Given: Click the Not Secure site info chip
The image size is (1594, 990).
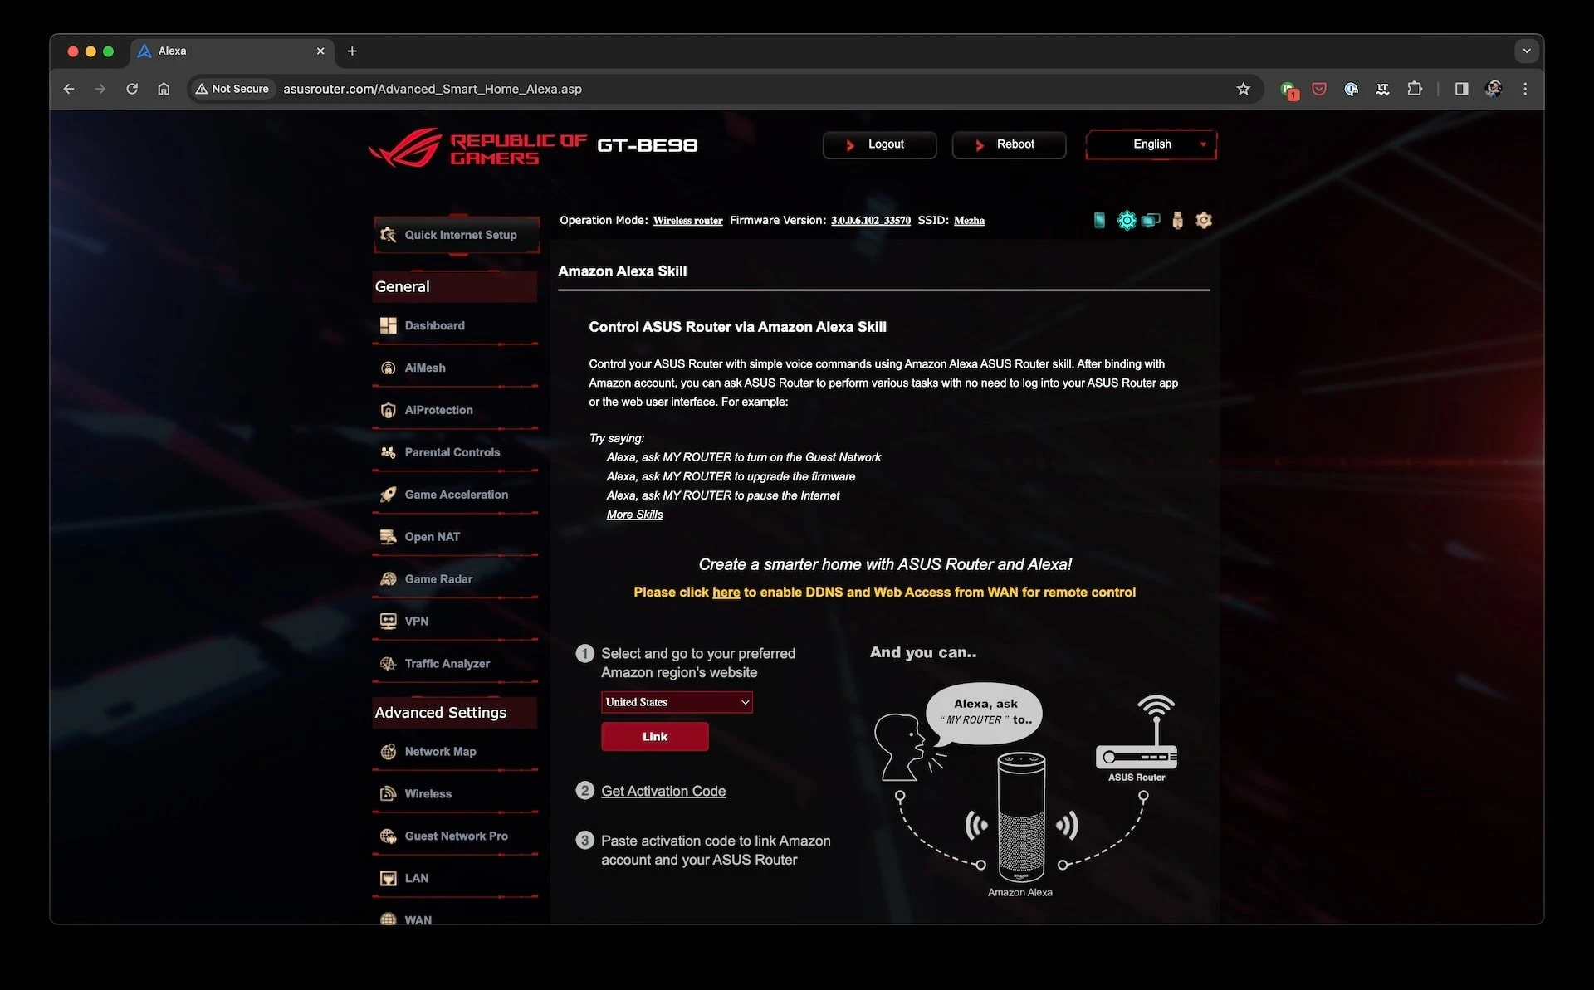Looking at the screenshot, I should tap(232, 89).
